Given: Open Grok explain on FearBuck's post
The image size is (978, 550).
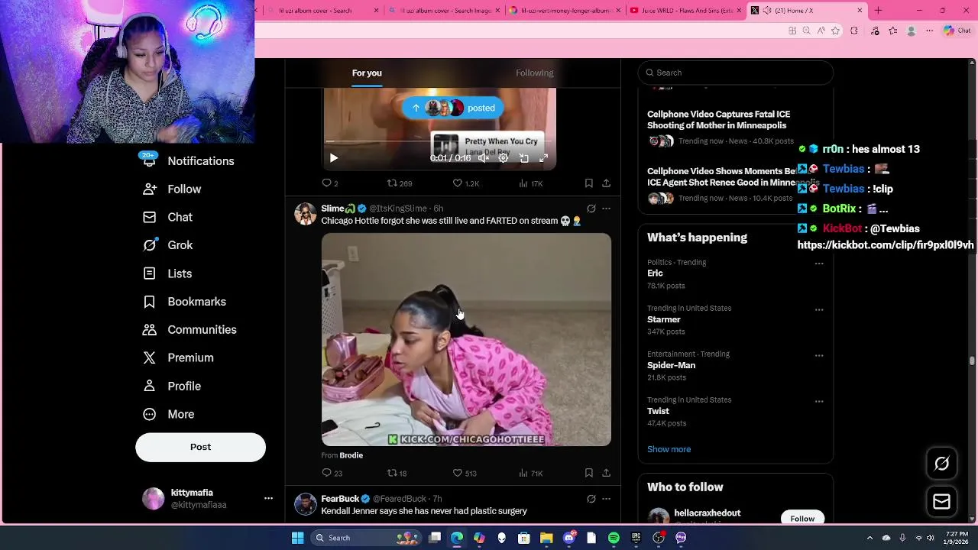Looking at the screenshot, I should 591,499.
